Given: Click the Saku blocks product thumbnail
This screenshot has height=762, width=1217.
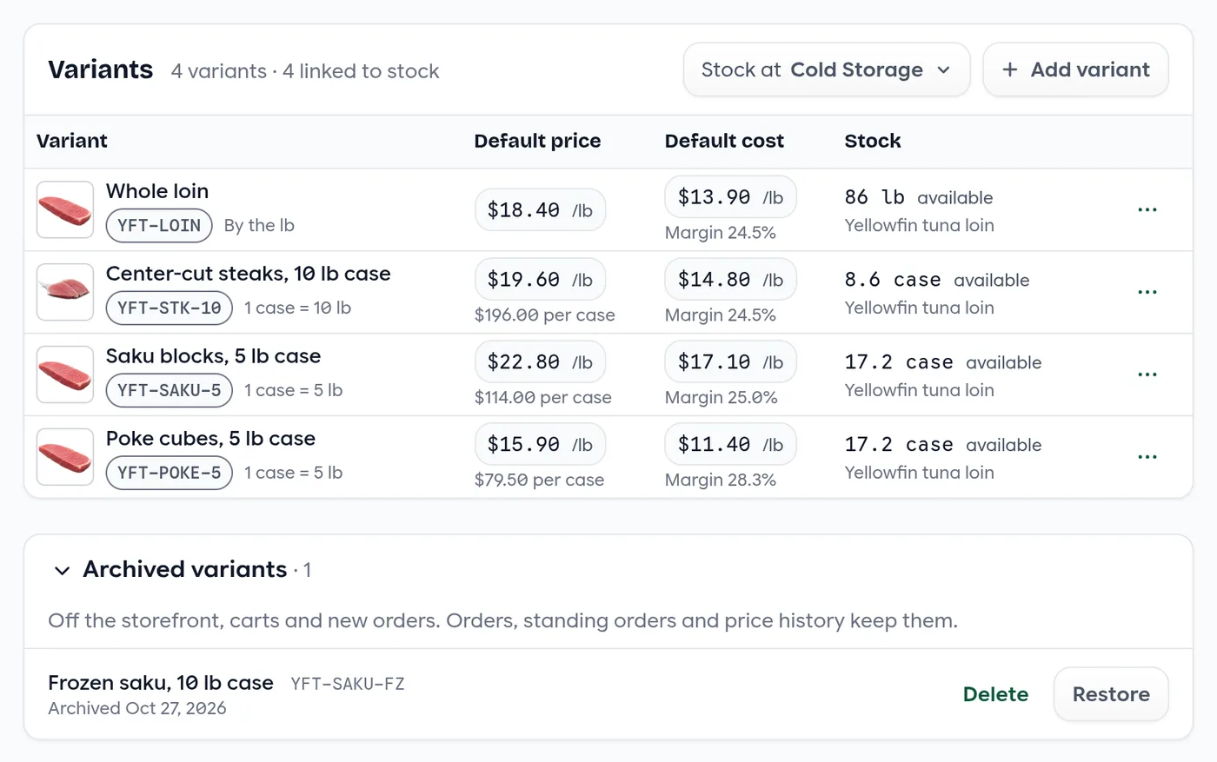Looking at the screenshot, I should pyautogui.click(x=65, y=374).
